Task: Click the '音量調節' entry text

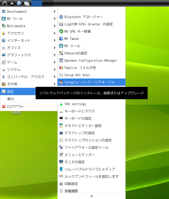Action: point(71,191)
